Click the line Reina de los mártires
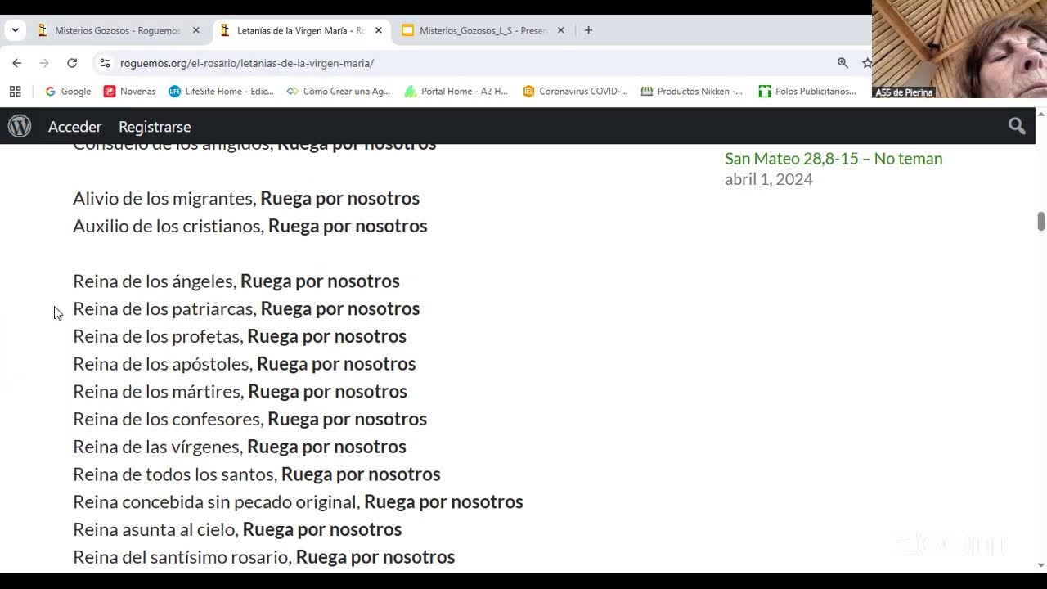Image resolution: width=1047 pixels, height=589 pixels. 240,391
